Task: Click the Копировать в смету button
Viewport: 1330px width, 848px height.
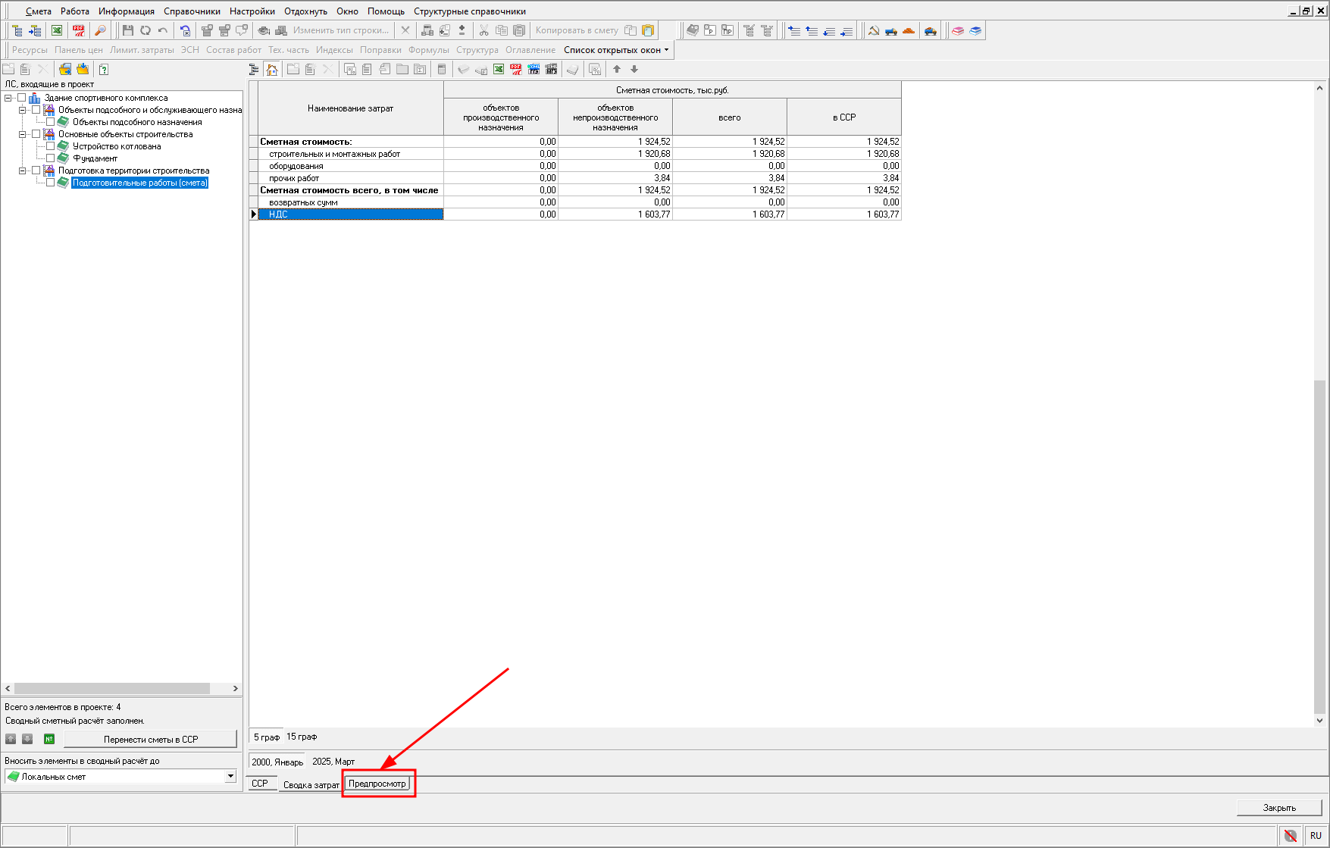Action: tap(577, 30)
